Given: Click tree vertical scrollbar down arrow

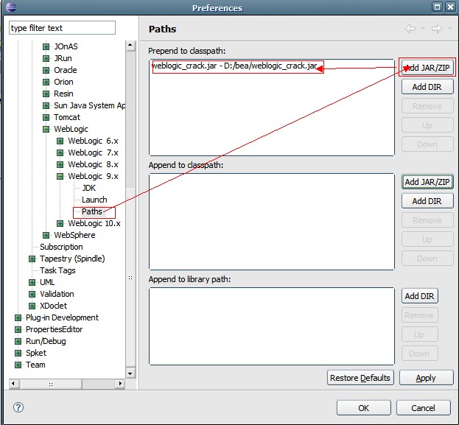Looking at the screenshot, I should click(130, 373).
